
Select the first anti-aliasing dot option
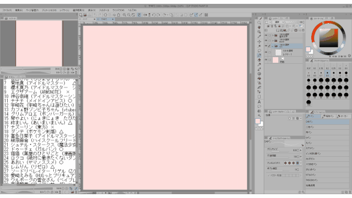point(285,163)
